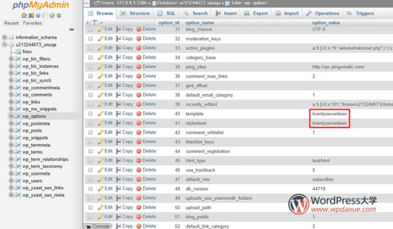Open the Export tab
Image resolution: width=393 pixels, height=229 pixels.
point(256,14)
